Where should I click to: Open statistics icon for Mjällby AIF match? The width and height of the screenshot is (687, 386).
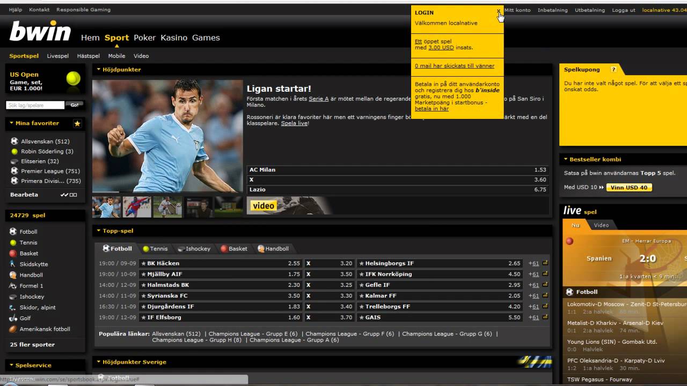[x=545, y=274]
